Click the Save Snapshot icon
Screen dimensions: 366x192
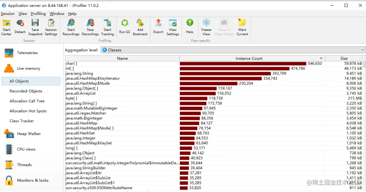pos(35,23)
